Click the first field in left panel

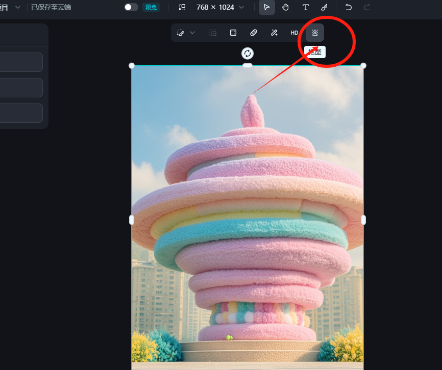tap(21, 62)
